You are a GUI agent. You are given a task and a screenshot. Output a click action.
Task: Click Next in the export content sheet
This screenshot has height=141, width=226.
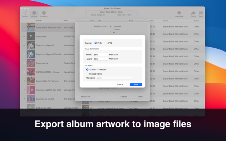click(x=140, y=97)
